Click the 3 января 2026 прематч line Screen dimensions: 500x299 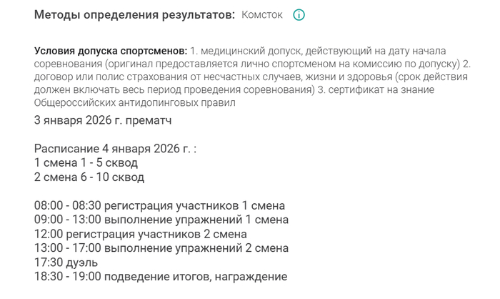pos(103,120)
